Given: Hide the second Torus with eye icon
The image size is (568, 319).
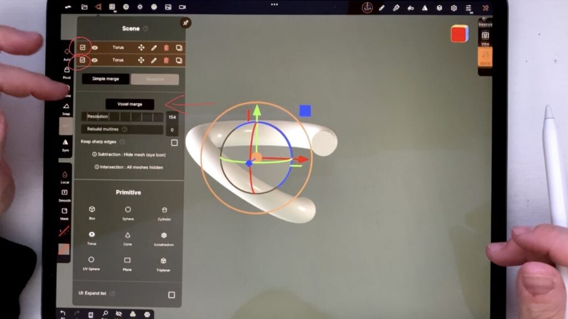Looking at the screenshot, I should tap(95, 60).
